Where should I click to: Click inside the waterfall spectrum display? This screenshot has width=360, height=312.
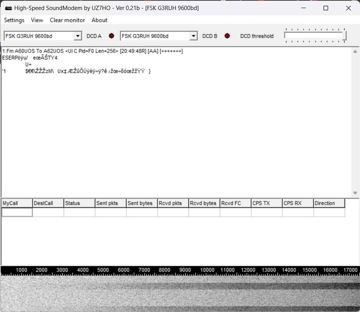(x=180, y=294)
